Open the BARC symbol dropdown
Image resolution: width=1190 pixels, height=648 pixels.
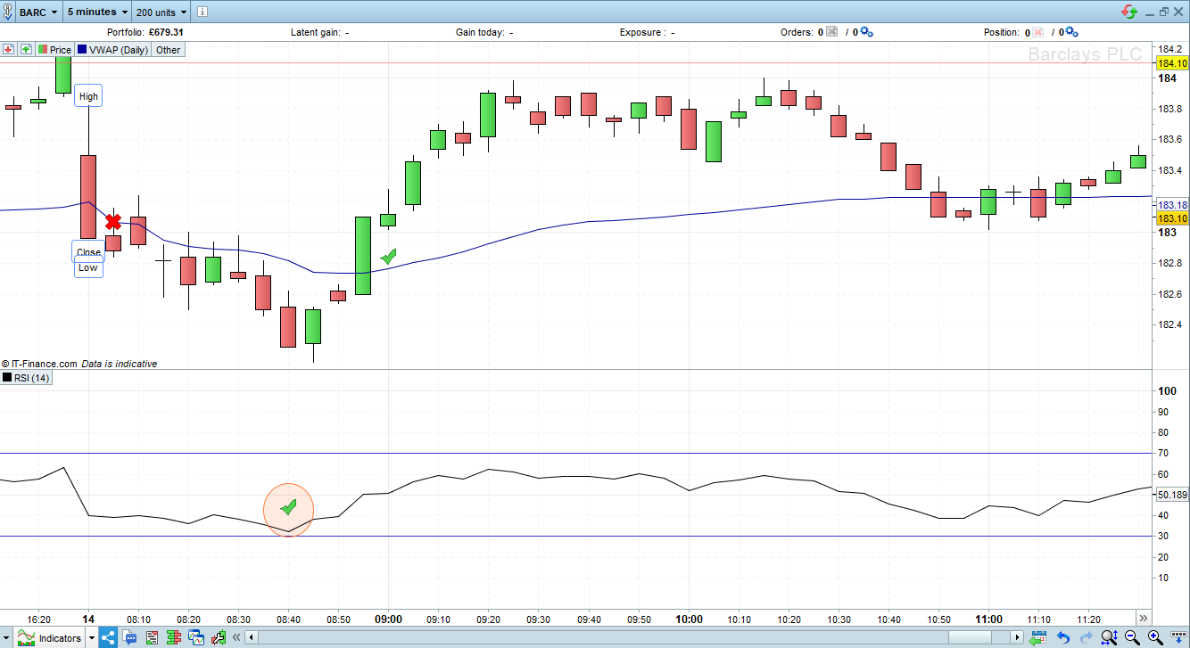pyautogui.click(x=36, y=12)
